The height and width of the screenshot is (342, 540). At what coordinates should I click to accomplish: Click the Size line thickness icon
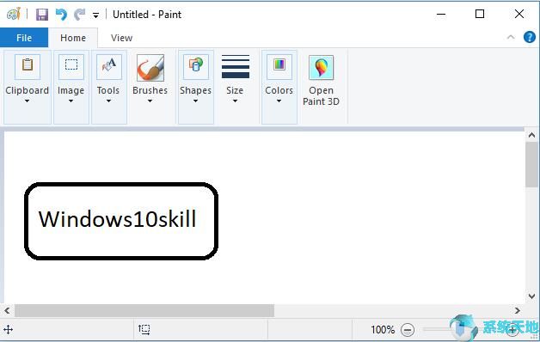coord(236,66)
